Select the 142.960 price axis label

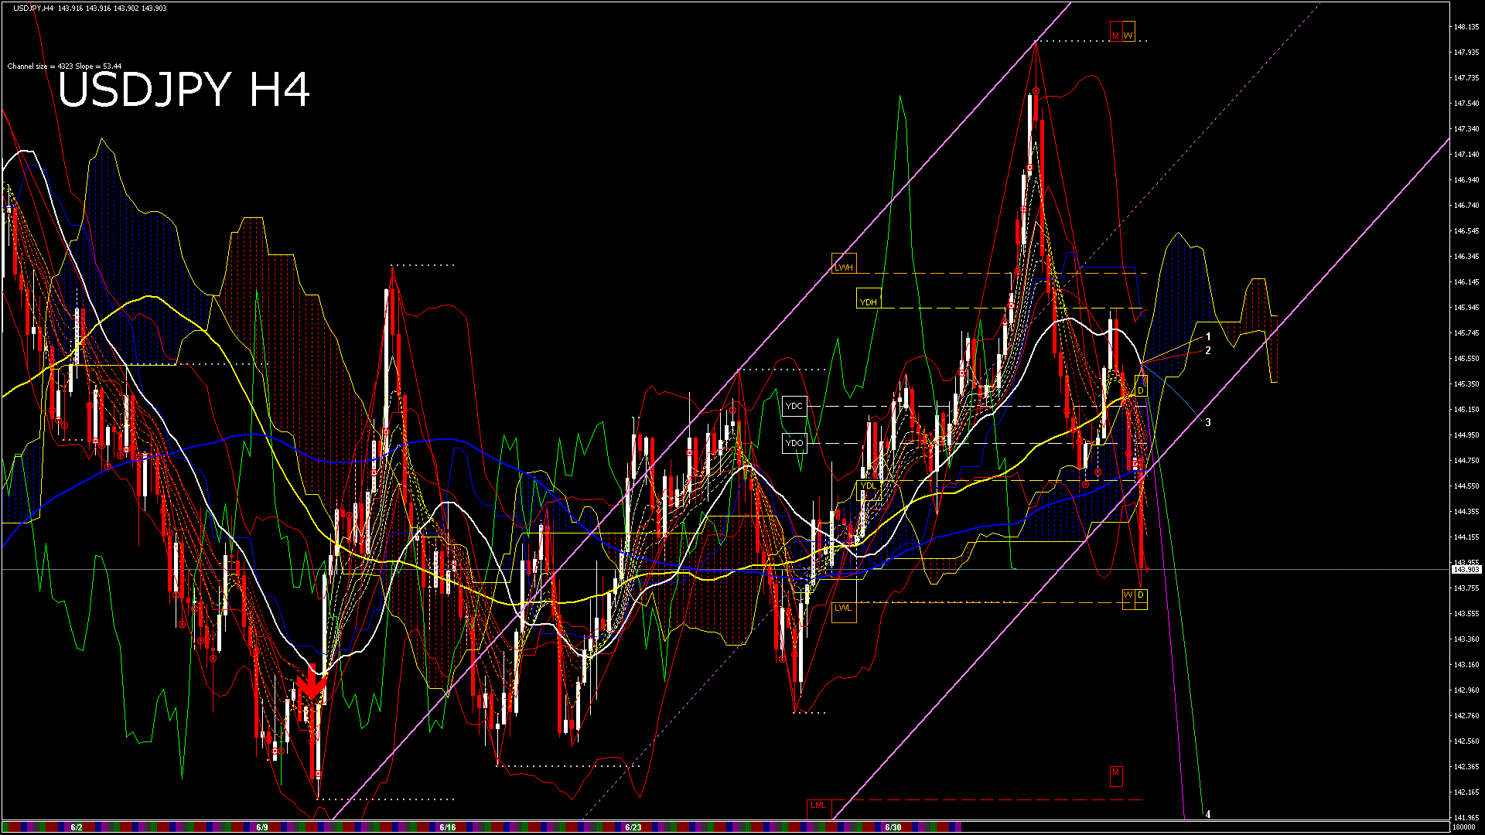(x=1466, y=690)
